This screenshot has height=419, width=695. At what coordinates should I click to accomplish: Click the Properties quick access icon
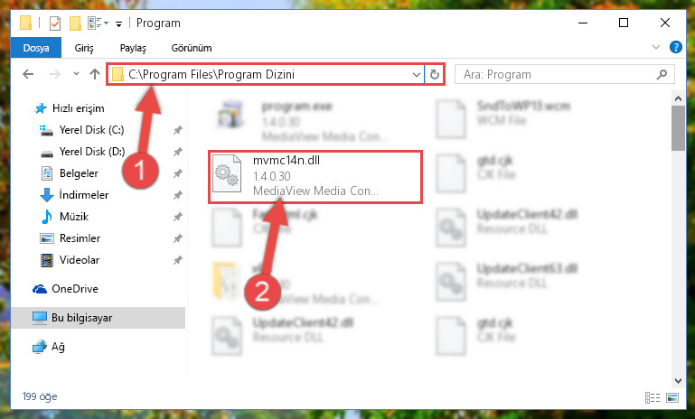tap(55, 23)
